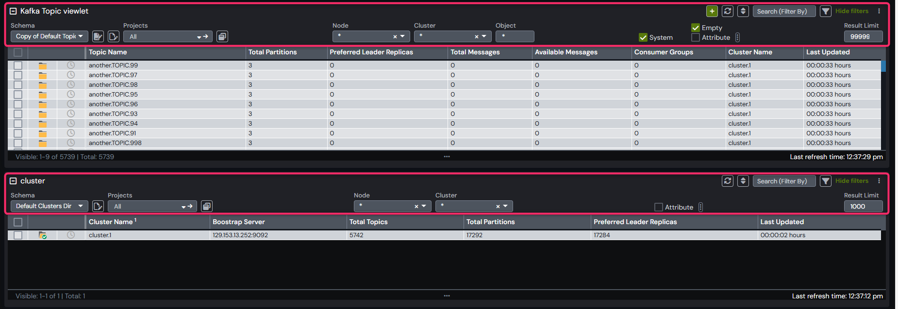Viewport: 898px width, 309px height.
Task: Sort by Topic Name column header
Action: click(x=108, y=52)
